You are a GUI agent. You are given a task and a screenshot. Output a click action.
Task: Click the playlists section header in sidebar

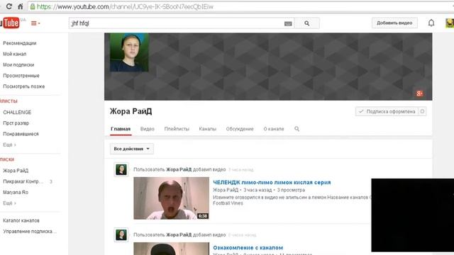click(9, 101)
